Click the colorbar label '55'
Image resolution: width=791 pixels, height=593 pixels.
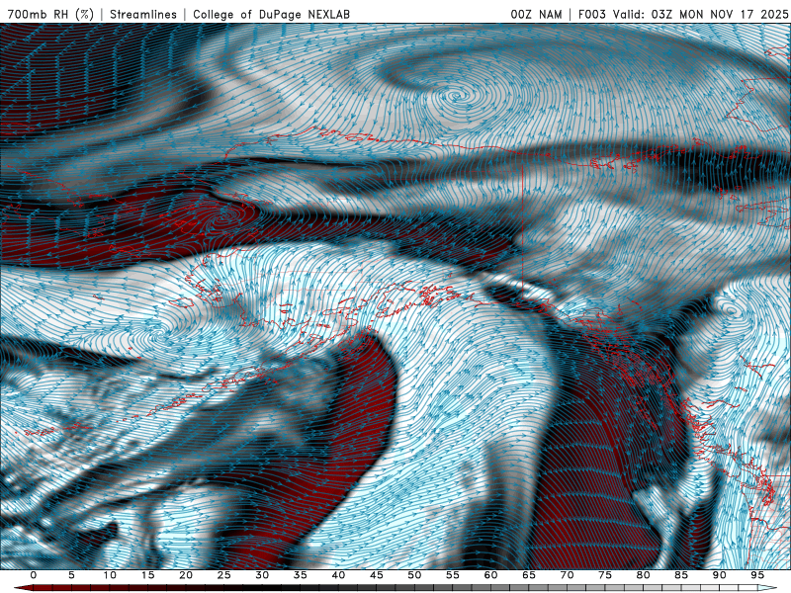(453, 575)
